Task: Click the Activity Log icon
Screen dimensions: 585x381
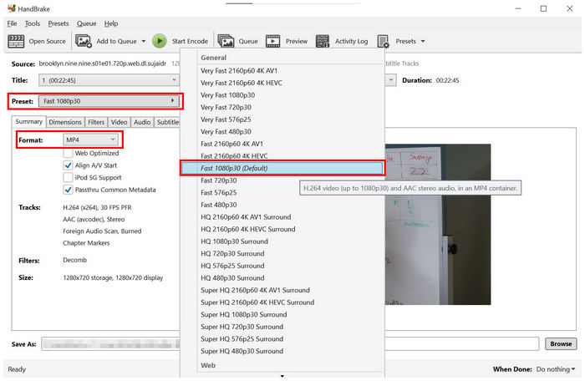Action: point(323,41)
